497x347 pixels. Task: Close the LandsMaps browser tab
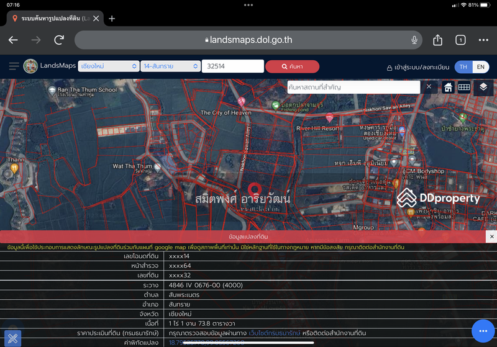click(x=96, y=19)
